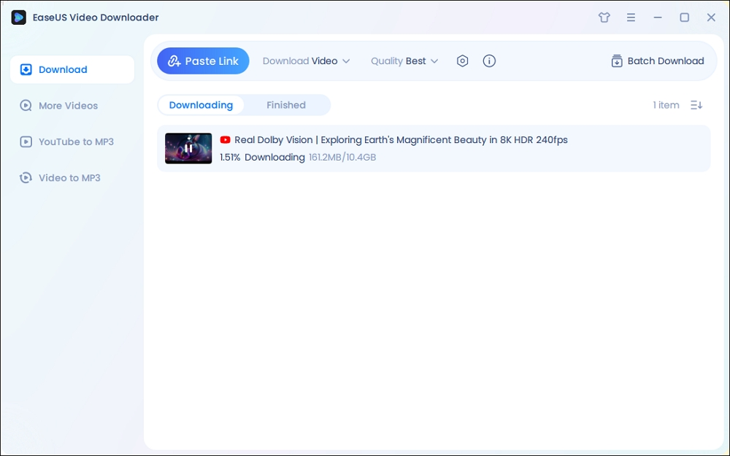
Task: Open the theme skin selector icon
Action: click(604, 17)
